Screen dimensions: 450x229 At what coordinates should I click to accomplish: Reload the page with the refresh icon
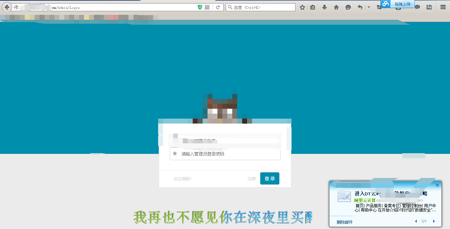tap(218, 7)
